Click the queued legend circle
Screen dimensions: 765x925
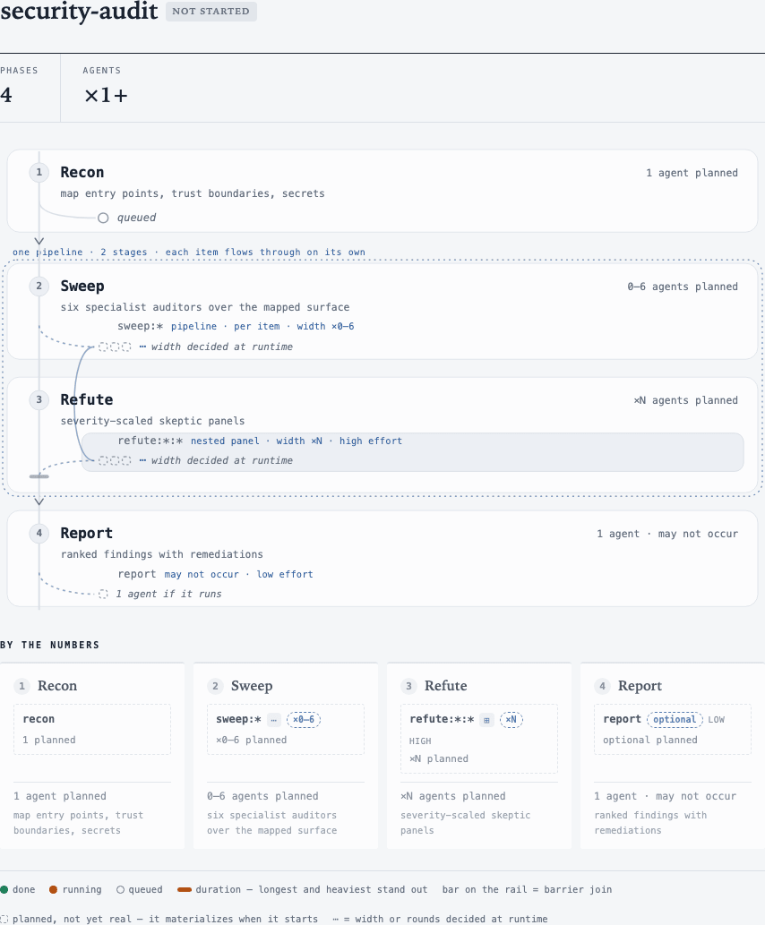click(x=120, y=889)
